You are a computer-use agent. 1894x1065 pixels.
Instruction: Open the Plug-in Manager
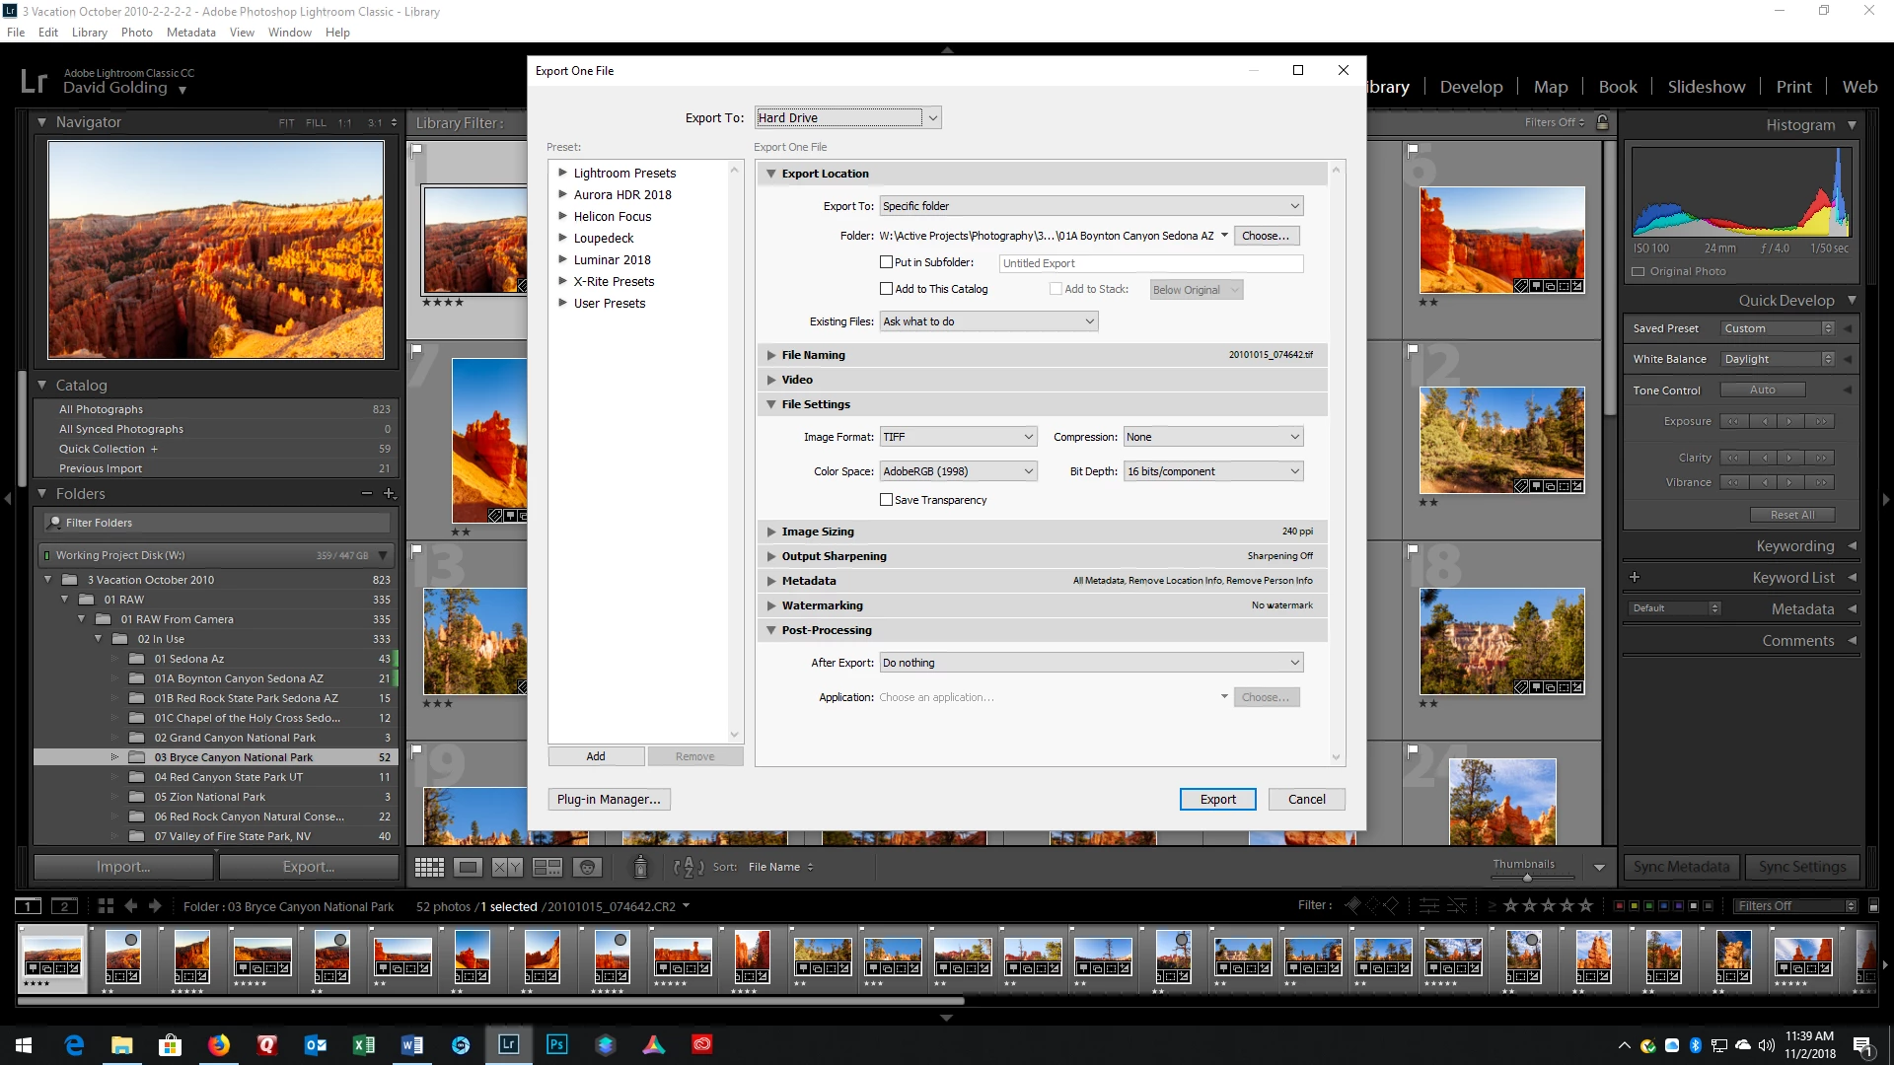609,800
